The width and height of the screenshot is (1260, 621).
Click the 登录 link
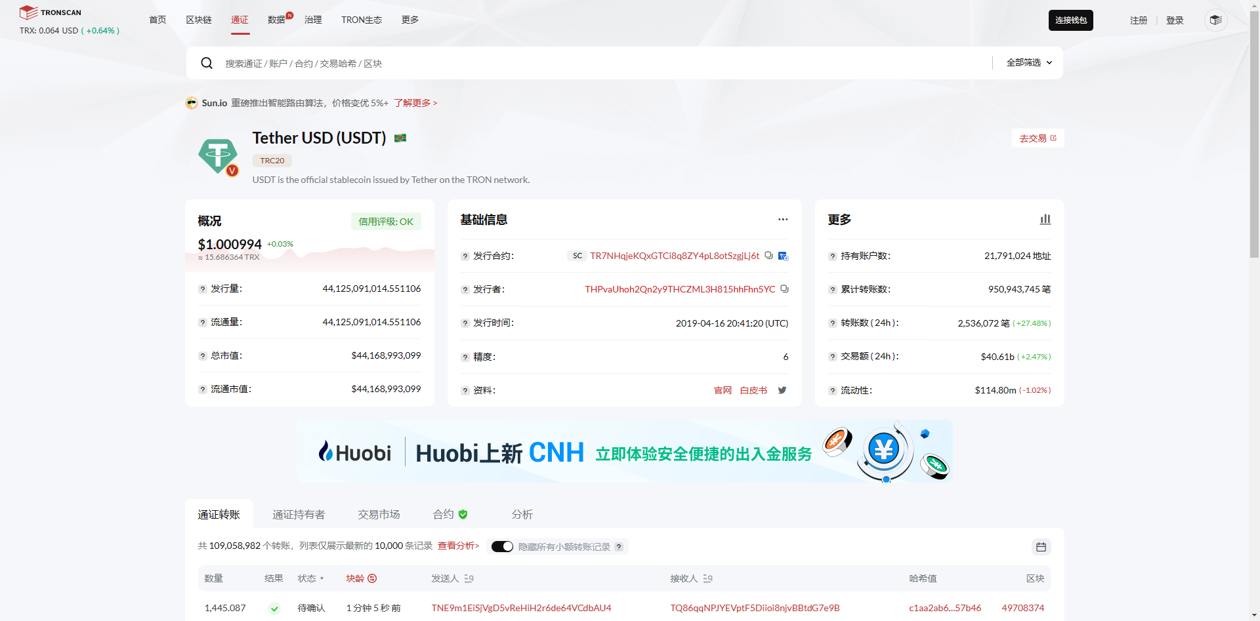[x=1175, y=20]
